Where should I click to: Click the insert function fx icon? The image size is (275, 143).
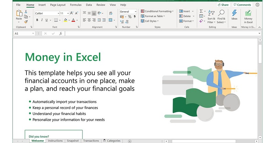point(60,34)
